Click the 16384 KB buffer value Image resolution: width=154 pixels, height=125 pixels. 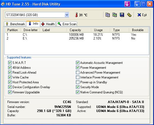coord(63,115)
